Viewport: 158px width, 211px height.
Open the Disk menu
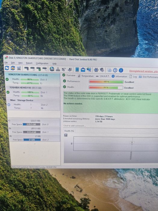click(x=13, y=63)
